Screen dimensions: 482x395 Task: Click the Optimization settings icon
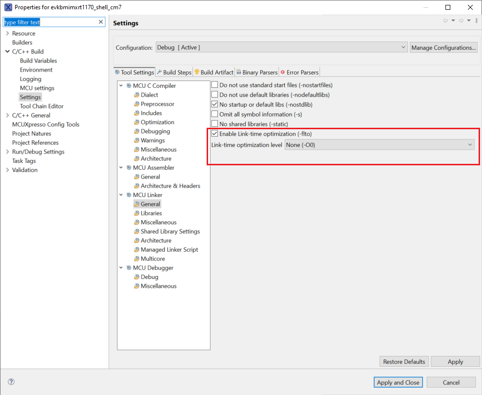point(137,122)
